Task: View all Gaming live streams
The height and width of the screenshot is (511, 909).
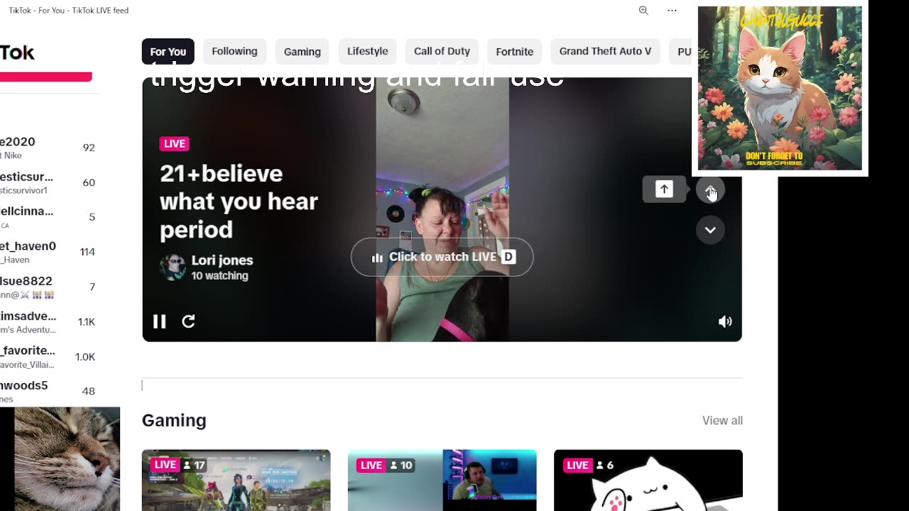Action: [x=722, y=421]
